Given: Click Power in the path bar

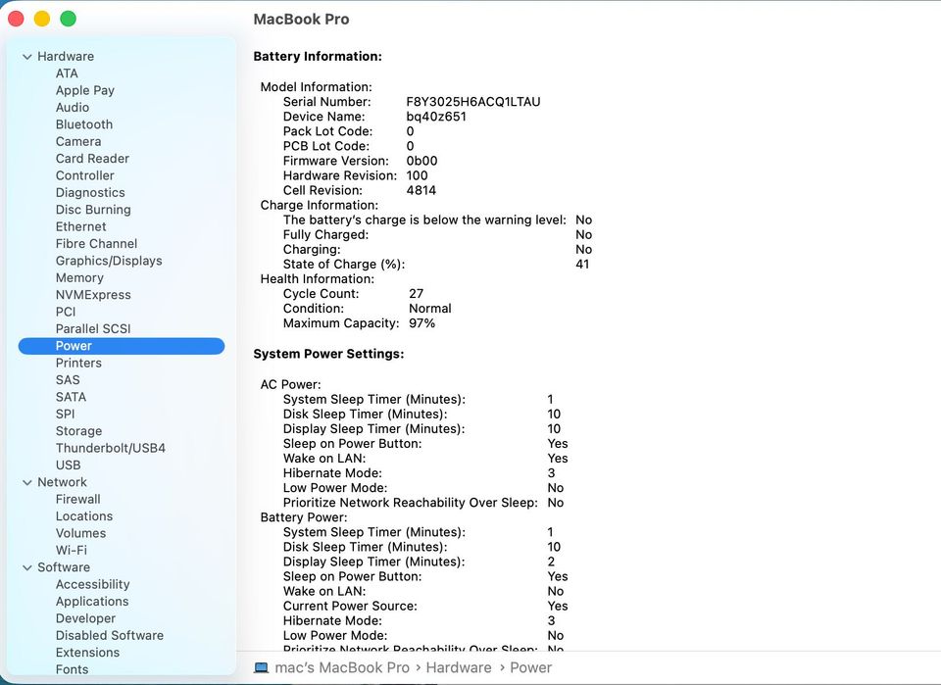Looking at the screenshot, I should (x=530, y=667).
